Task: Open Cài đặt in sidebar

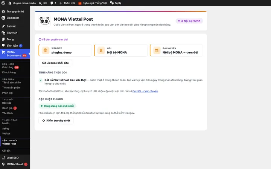Action: (x=6, y=151)
